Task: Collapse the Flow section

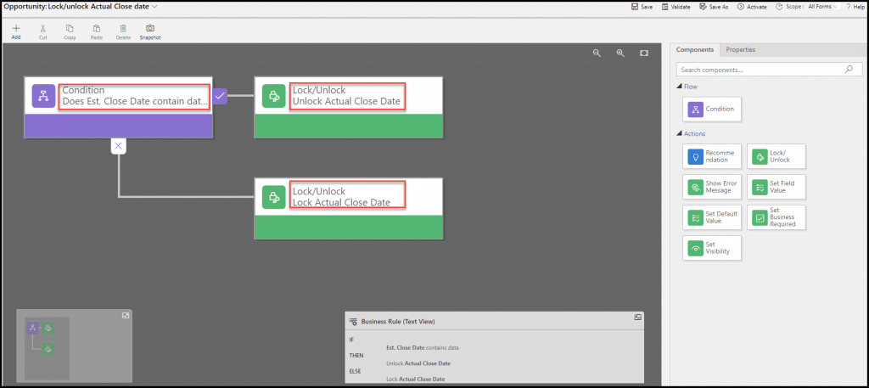Action: coord(680,87)
